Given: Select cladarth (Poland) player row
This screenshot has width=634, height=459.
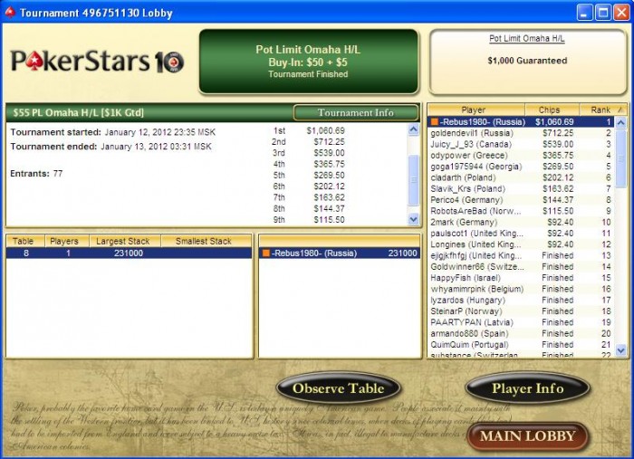Looking at the screenshot, I should click(521, 177).
